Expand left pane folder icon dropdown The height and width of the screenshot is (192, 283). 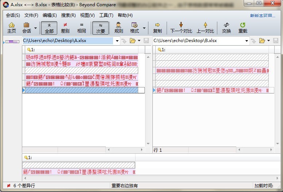139,41
